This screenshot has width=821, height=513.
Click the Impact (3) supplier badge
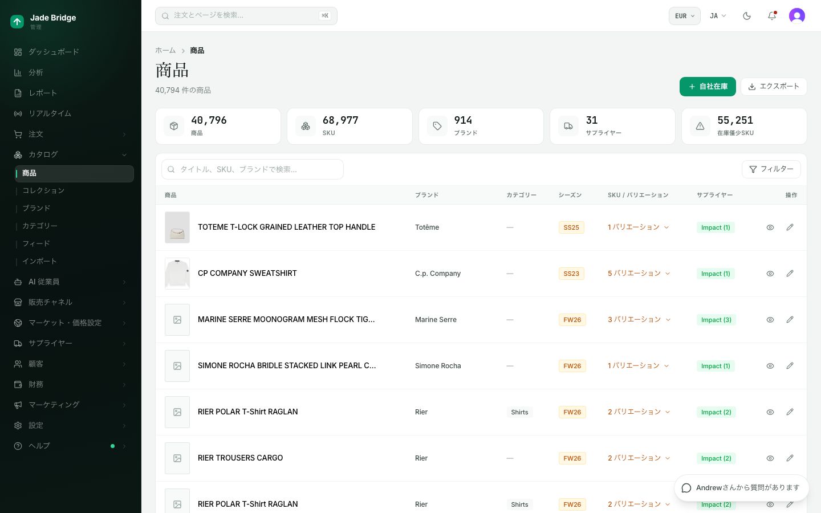pos(716,320)
